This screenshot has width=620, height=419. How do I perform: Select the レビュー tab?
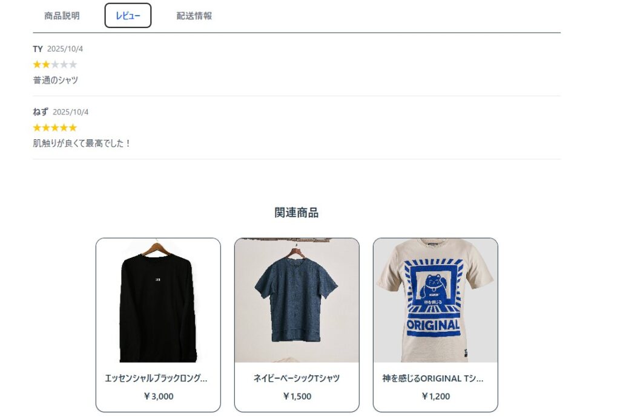click(128, 16)
